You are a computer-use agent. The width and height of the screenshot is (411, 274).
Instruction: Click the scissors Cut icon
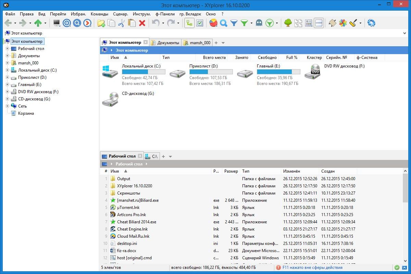122,23
